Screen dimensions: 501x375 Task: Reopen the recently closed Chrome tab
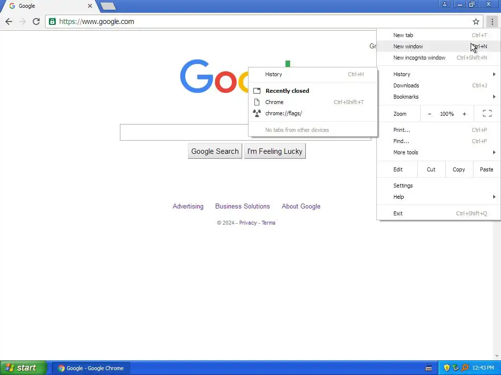(x=313, y=102)
